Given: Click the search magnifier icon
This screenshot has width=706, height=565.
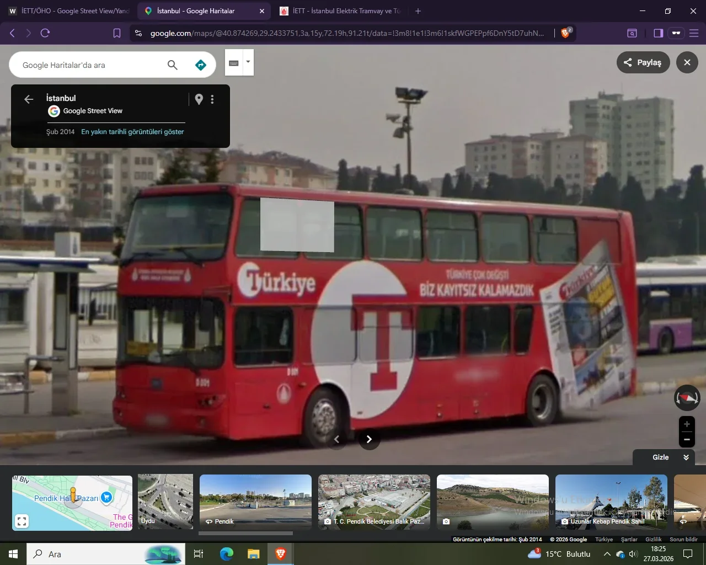Looking at the screenshot, I should click(172, 65).
